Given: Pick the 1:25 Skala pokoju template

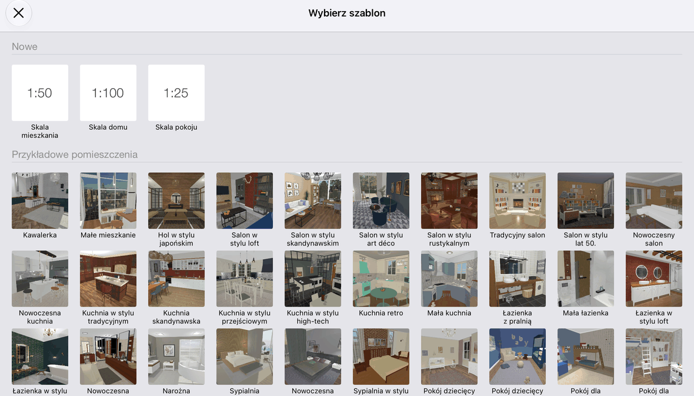Looking at the screenshot, I should point(176,93).
